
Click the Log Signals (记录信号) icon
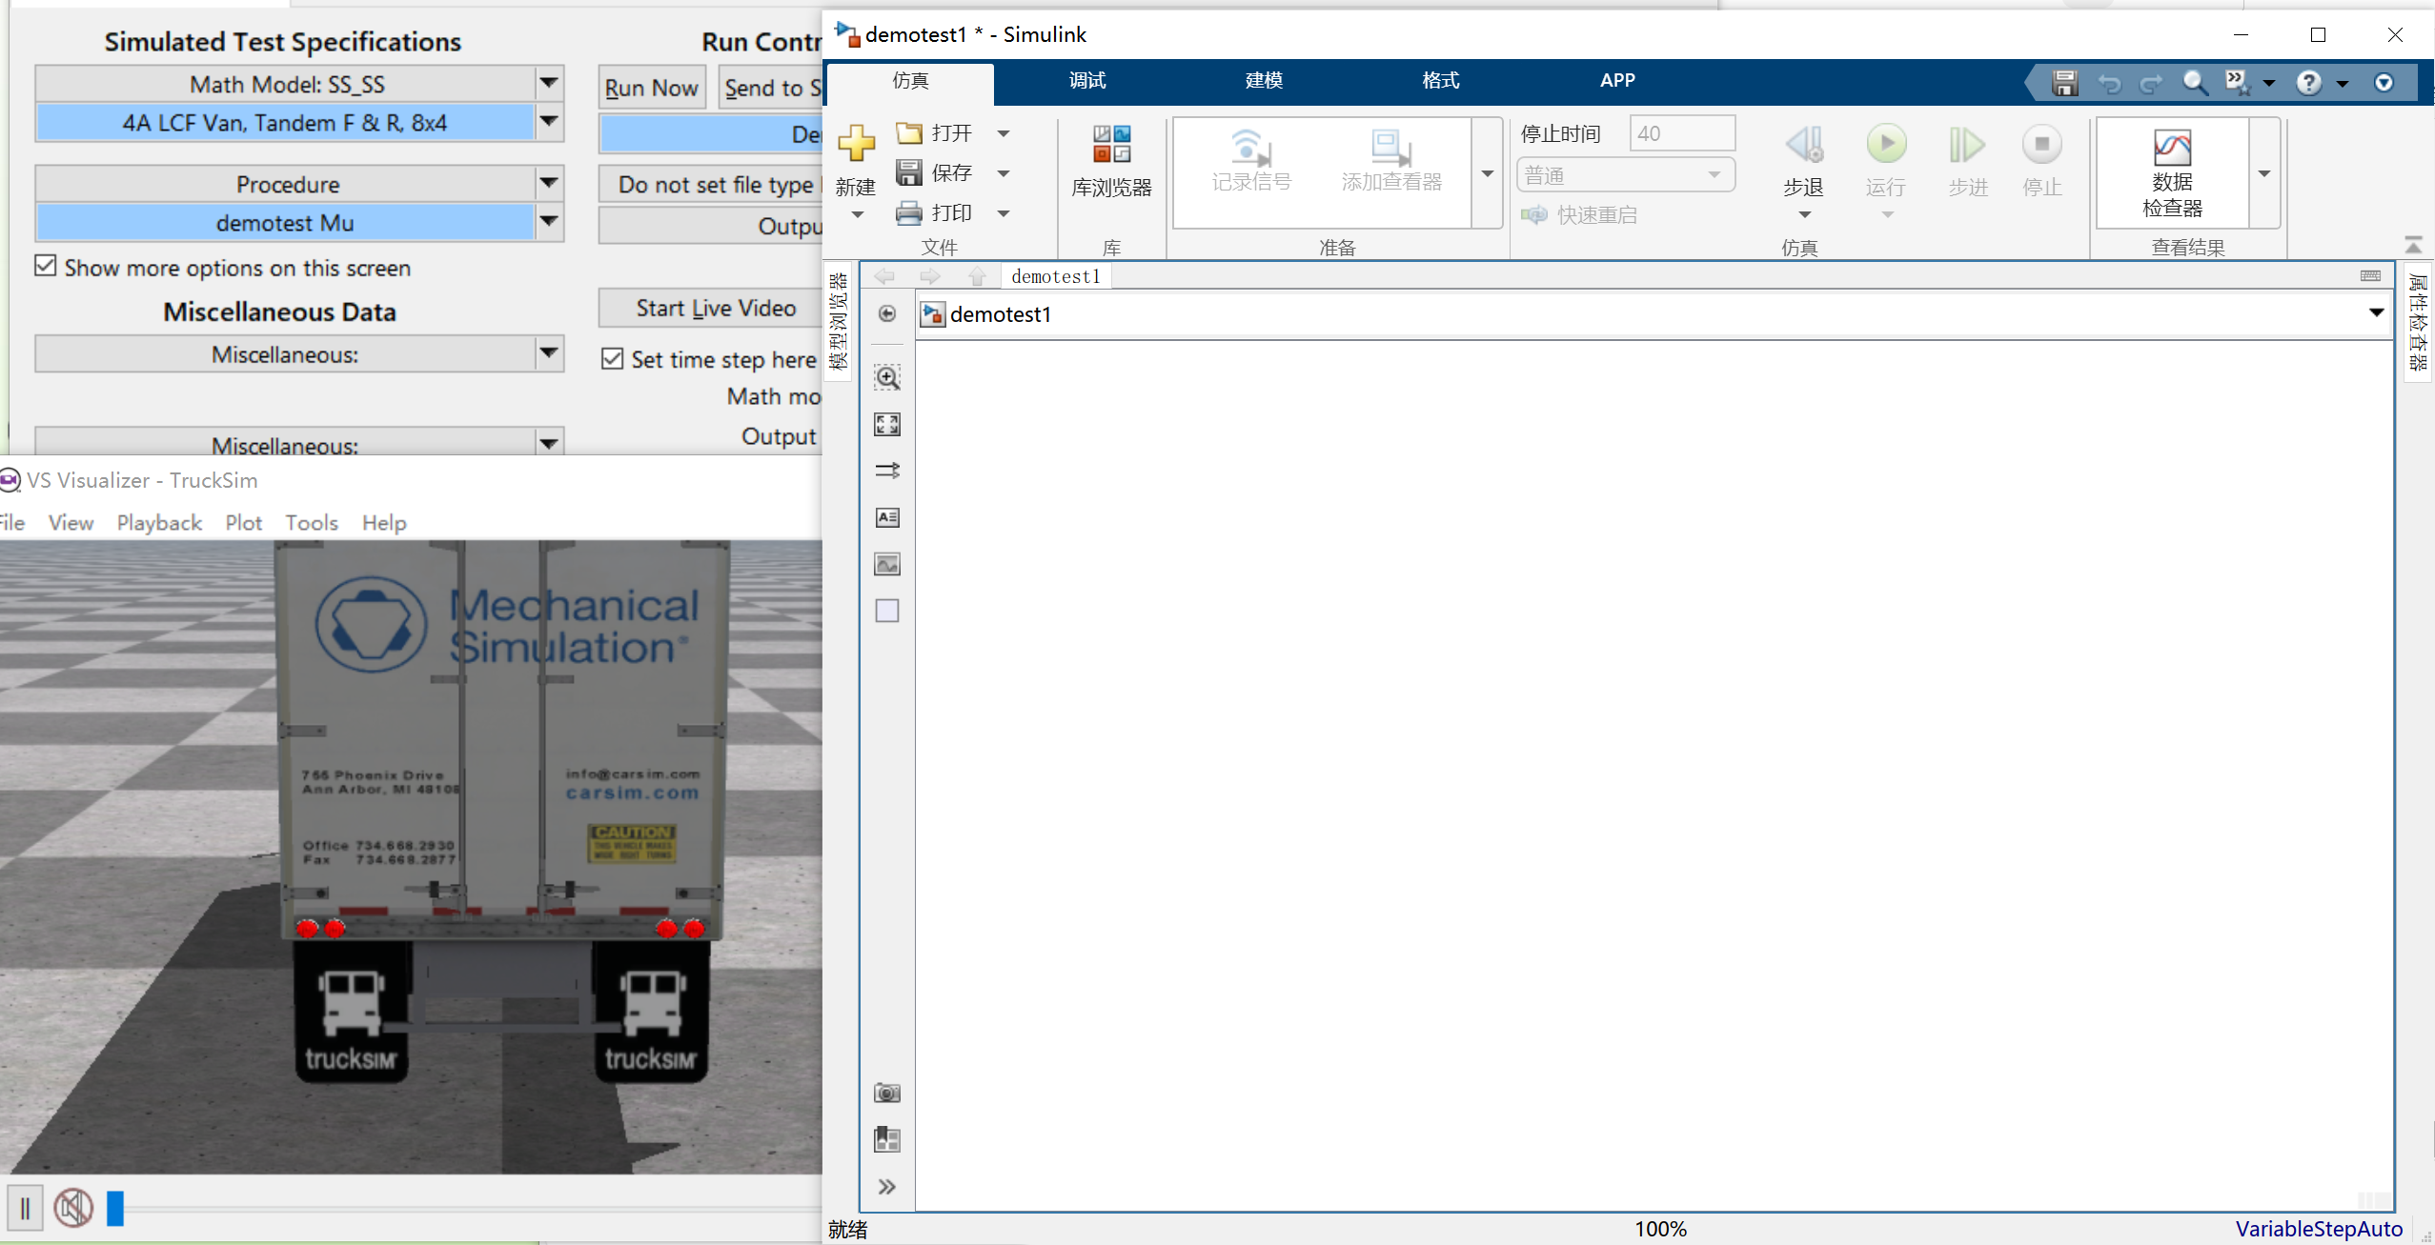click(1250, 159)
